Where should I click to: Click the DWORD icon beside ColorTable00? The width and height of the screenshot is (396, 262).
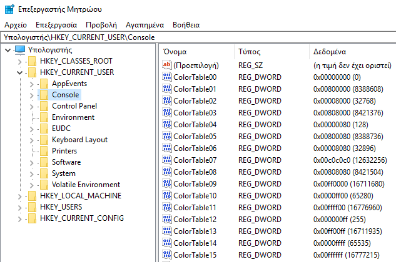click(x=167, y=77)
